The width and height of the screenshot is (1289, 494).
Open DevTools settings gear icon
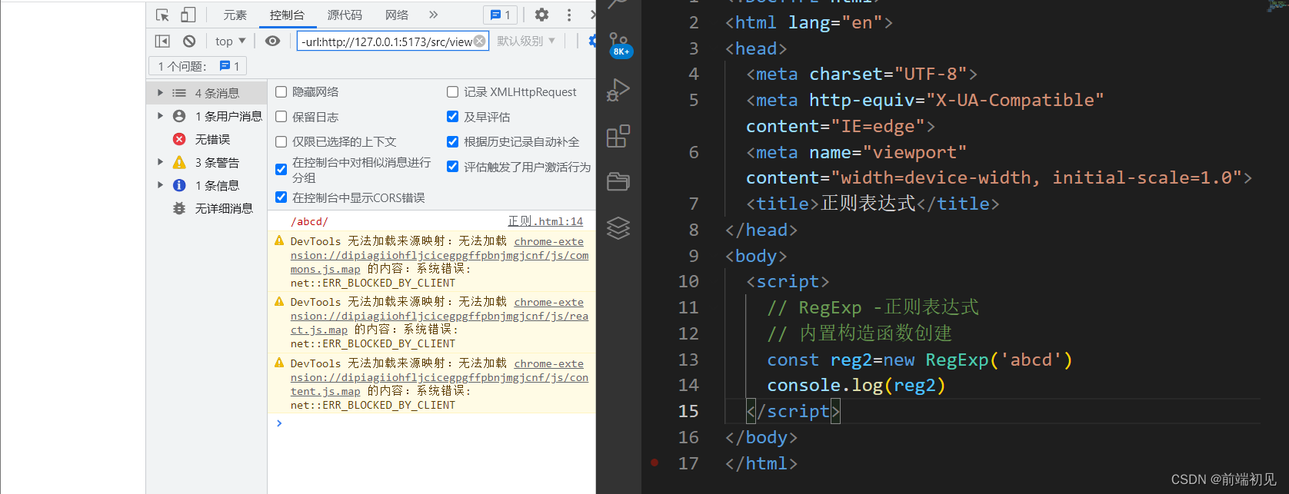point(542,15)
